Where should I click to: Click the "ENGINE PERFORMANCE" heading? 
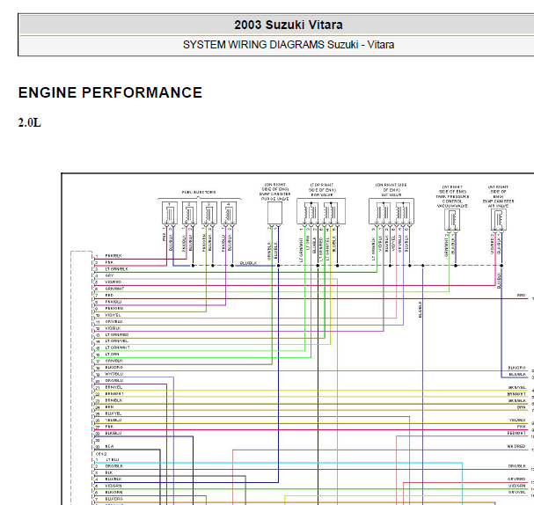(110, 92)
